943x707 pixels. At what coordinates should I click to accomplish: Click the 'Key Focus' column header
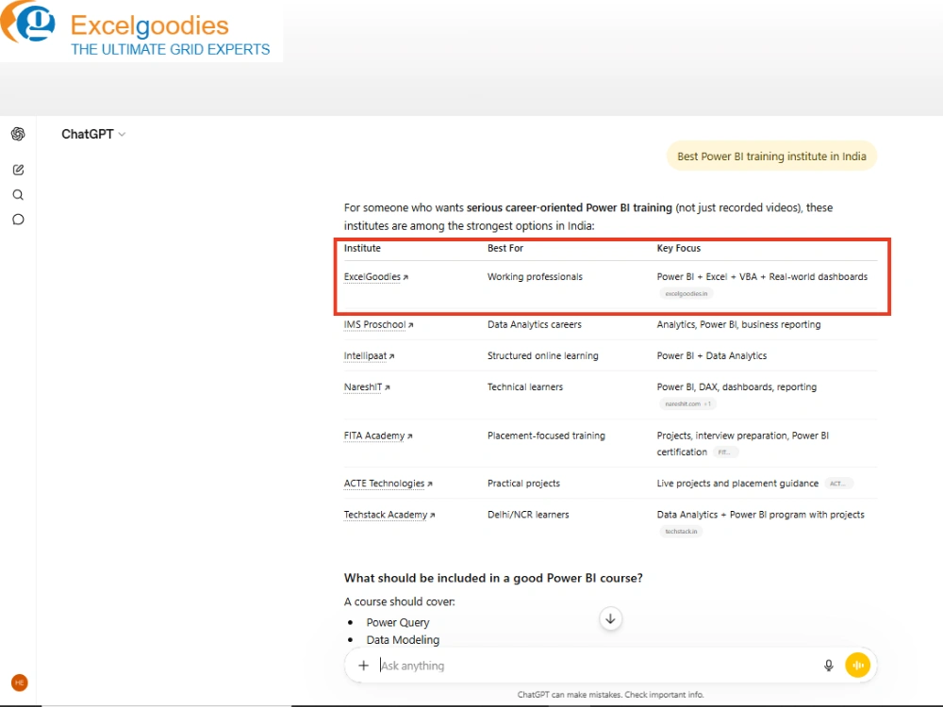(x=678, y=248)
